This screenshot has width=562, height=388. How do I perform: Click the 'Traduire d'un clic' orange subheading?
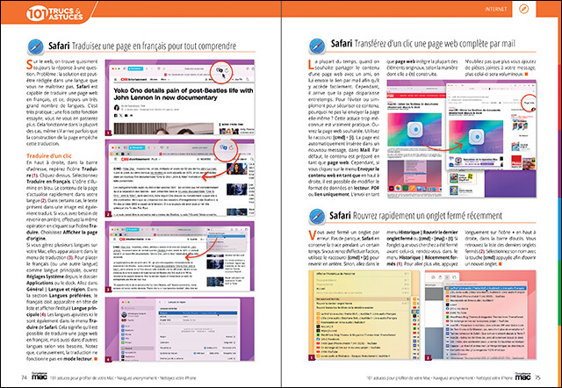(x=49, y=156)
